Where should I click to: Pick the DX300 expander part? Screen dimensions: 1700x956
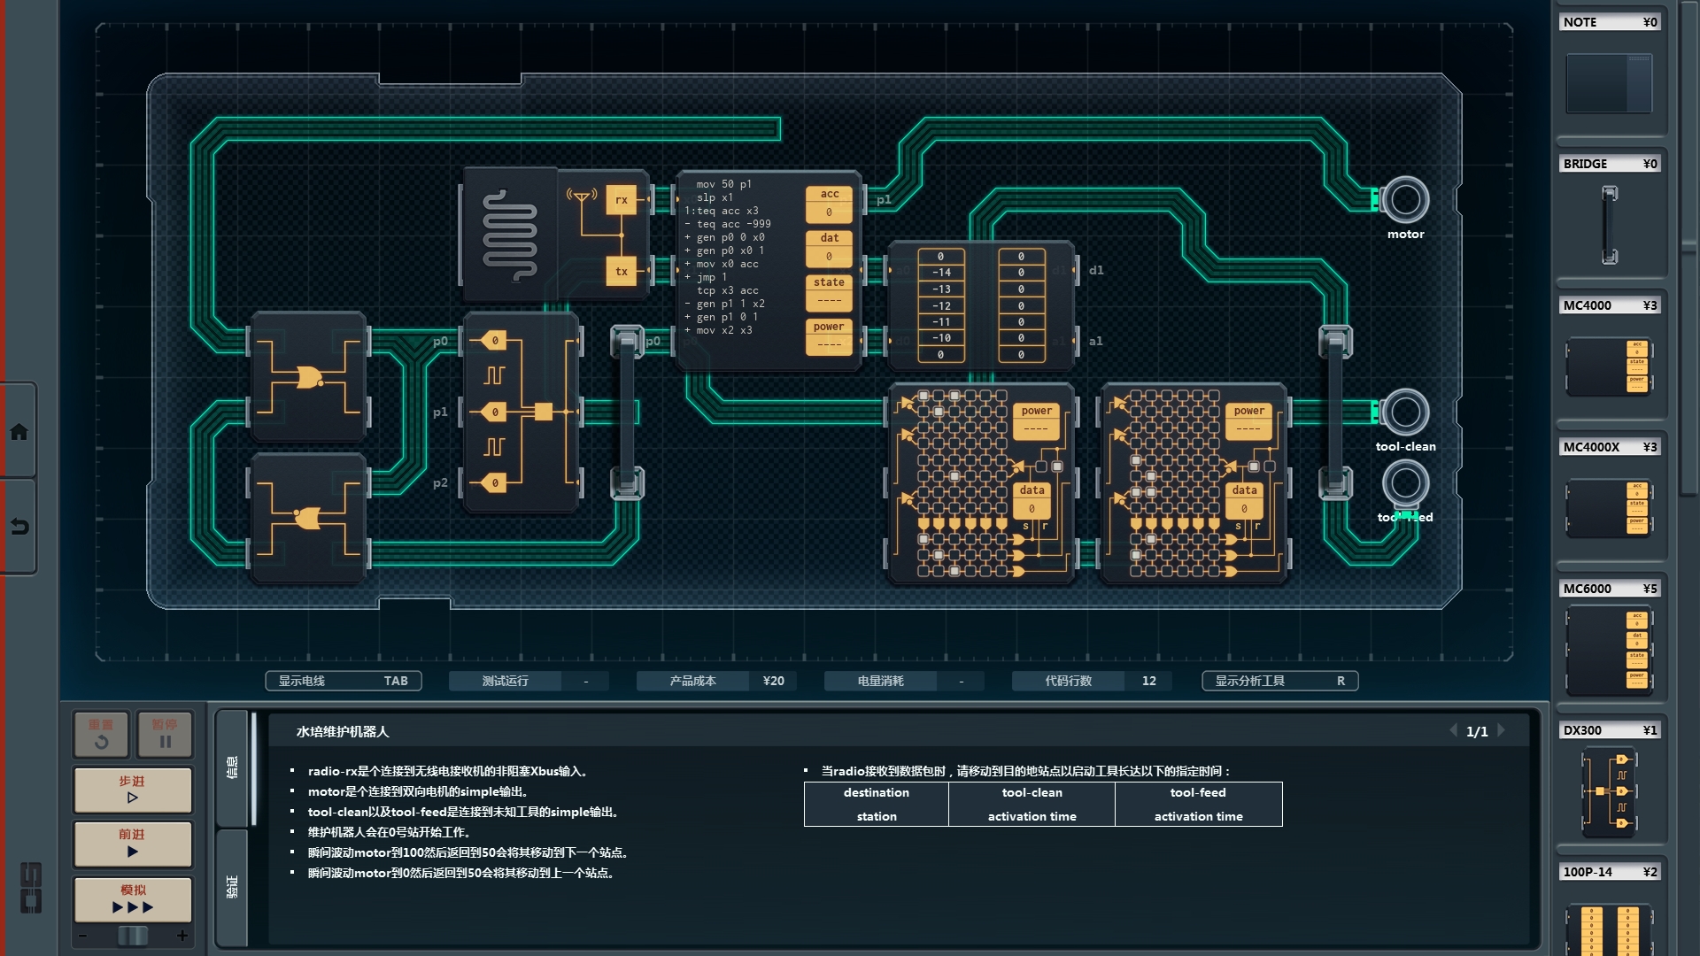tap(1609, 791)
